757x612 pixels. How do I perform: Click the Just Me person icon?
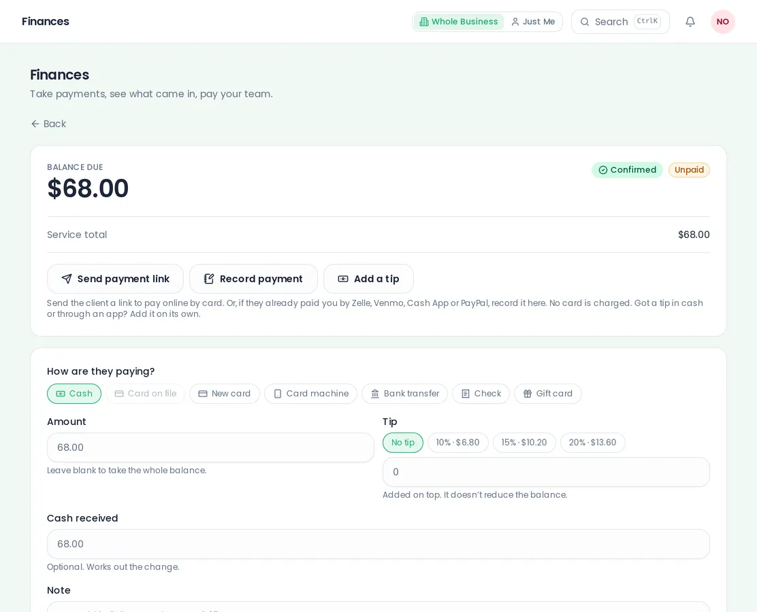pos(515,22)
